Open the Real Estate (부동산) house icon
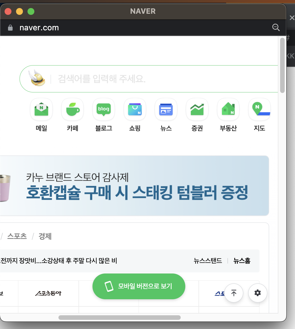 (228, 109)
